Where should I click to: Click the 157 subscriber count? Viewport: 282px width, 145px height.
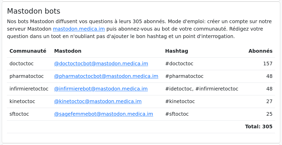point(268,64)
